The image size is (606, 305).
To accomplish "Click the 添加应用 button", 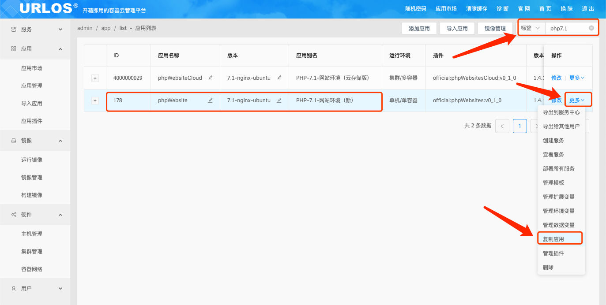I will pos(418,28).
